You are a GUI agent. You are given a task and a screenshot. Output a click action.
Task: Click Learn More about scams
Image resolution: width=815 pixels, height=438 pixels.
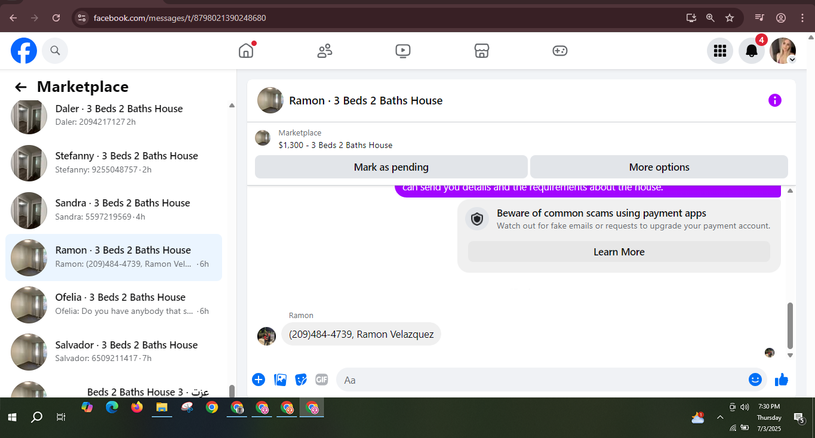[x=619, y=252]
